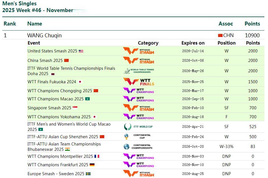Image resolution: width=268 pixels, height=178 pixels.
Task: Click points value 525
Action: pos(253,127)
